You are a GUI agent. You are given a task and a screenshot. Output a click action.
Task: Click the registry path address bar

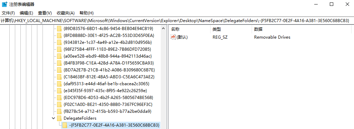tap(177, 21)
